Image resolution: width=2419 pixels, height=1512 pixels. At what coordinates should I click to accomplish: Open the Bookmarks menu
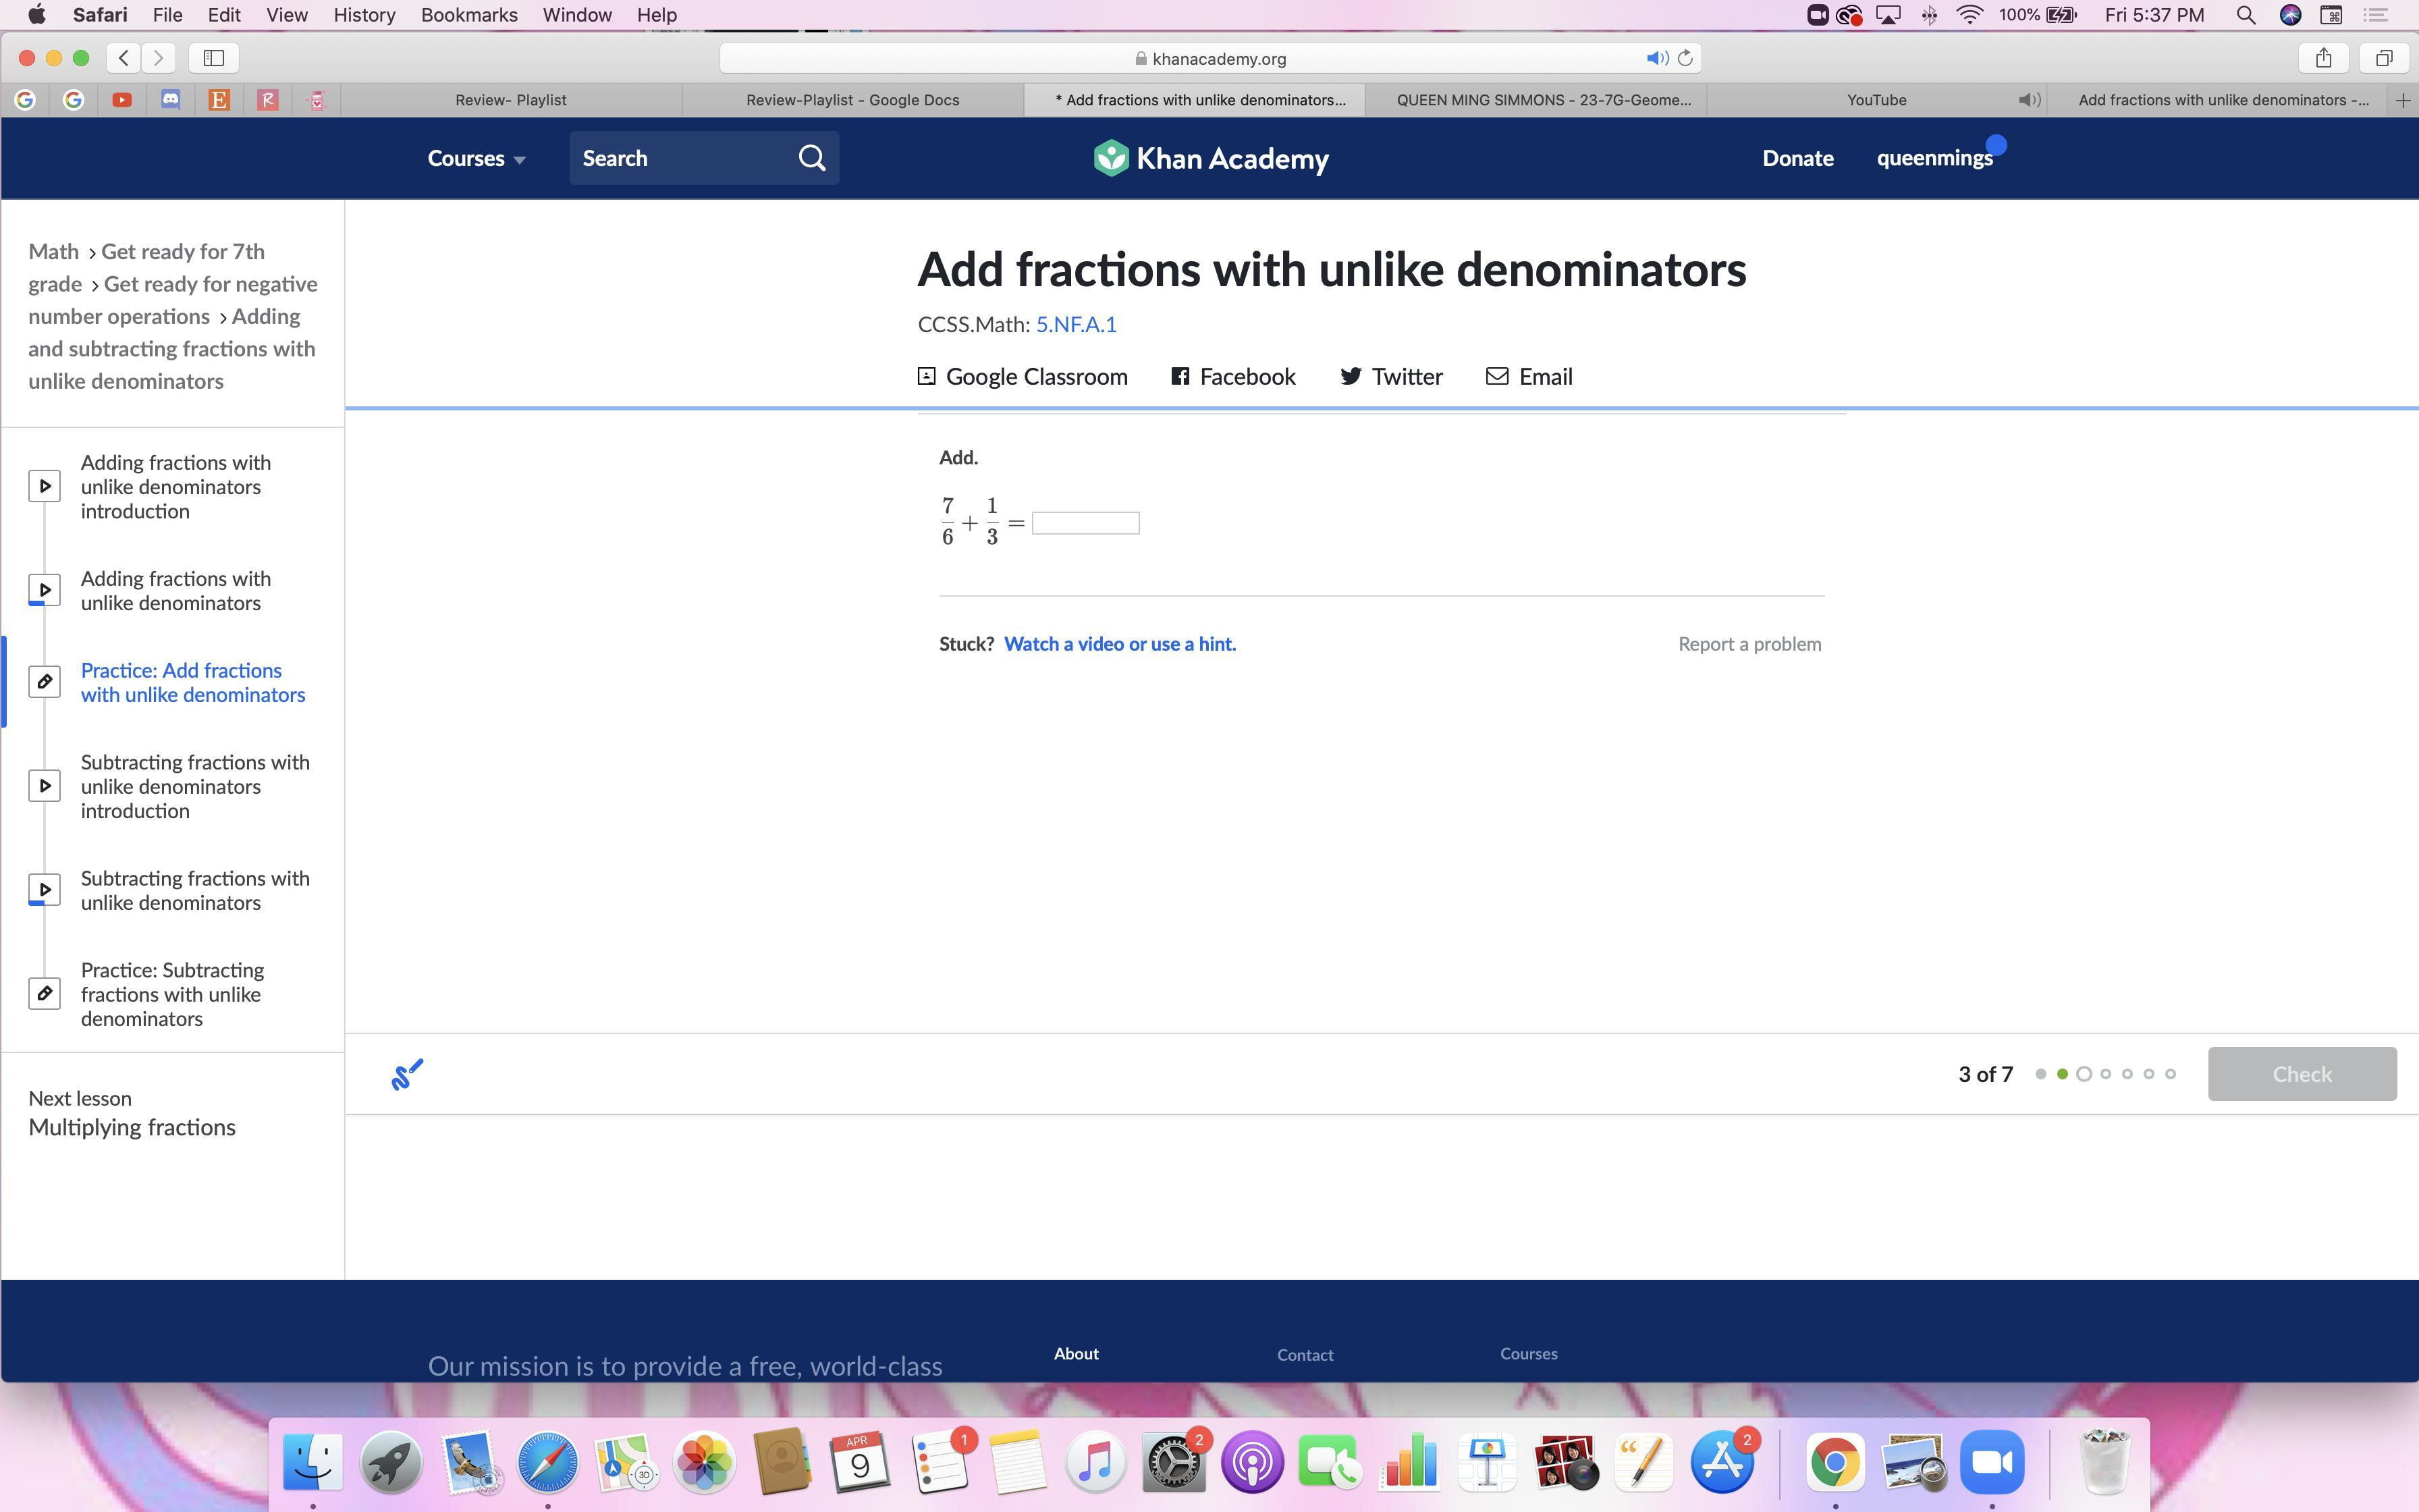(469, 15)
